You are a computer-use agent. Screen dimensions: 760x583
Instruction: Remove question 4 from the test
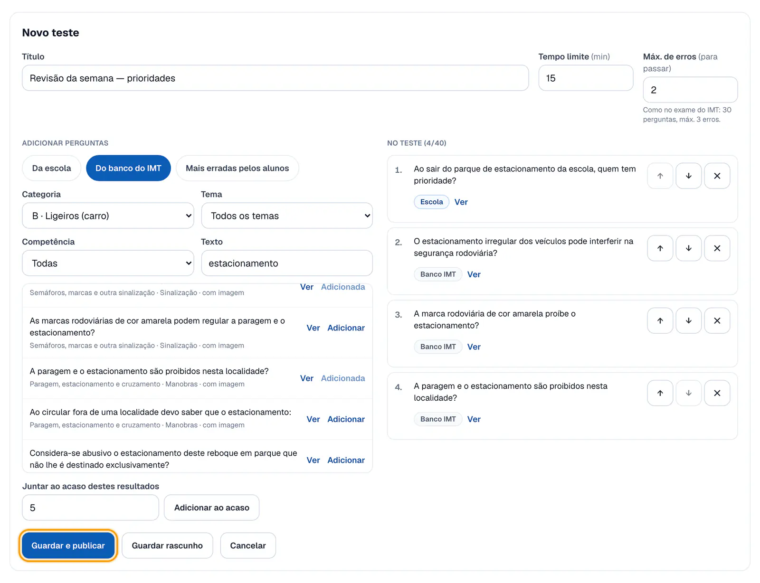point(717,393)
